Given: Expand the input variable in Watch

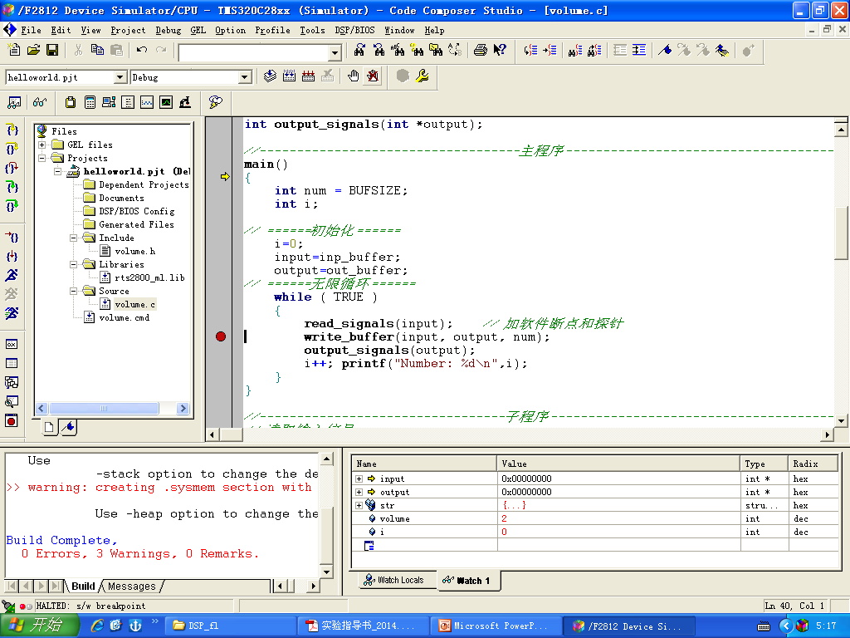Looking at the screenshot, I should (359, 479).
